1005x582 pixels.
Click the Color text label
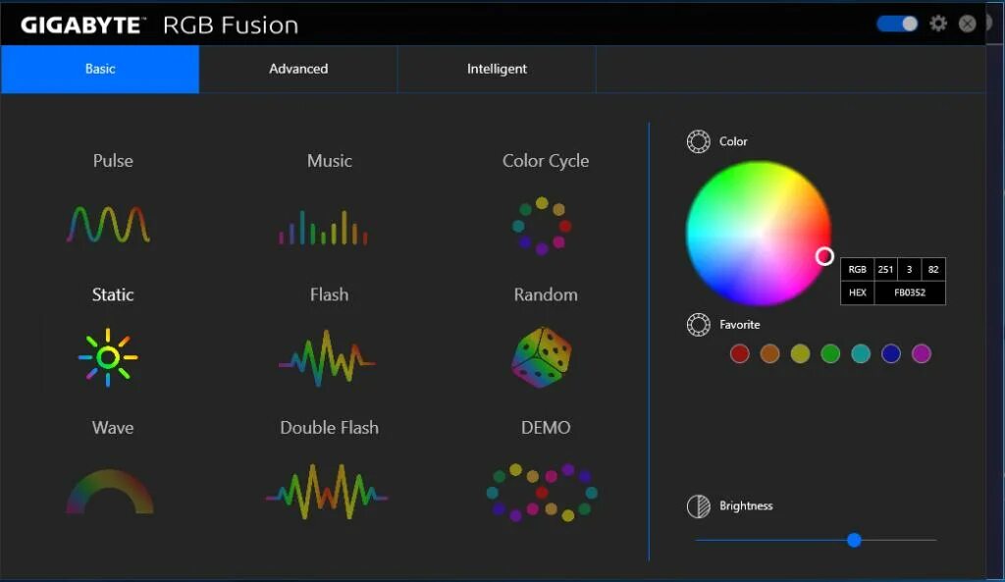(x=733, y=141)
